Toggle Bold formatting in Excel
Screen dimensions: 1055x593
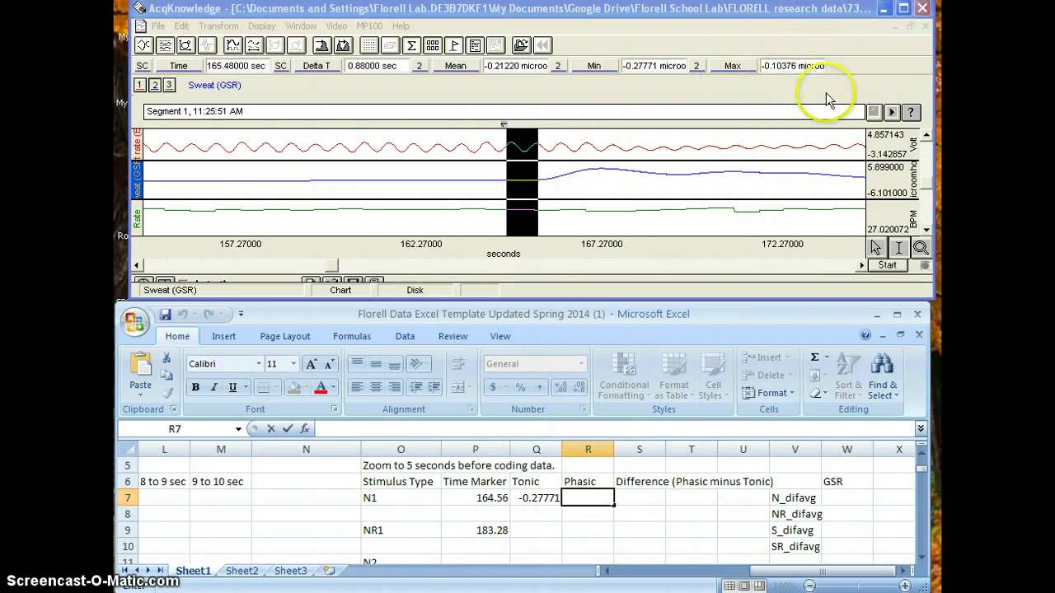pyautogui.click(x=195, y=387)
